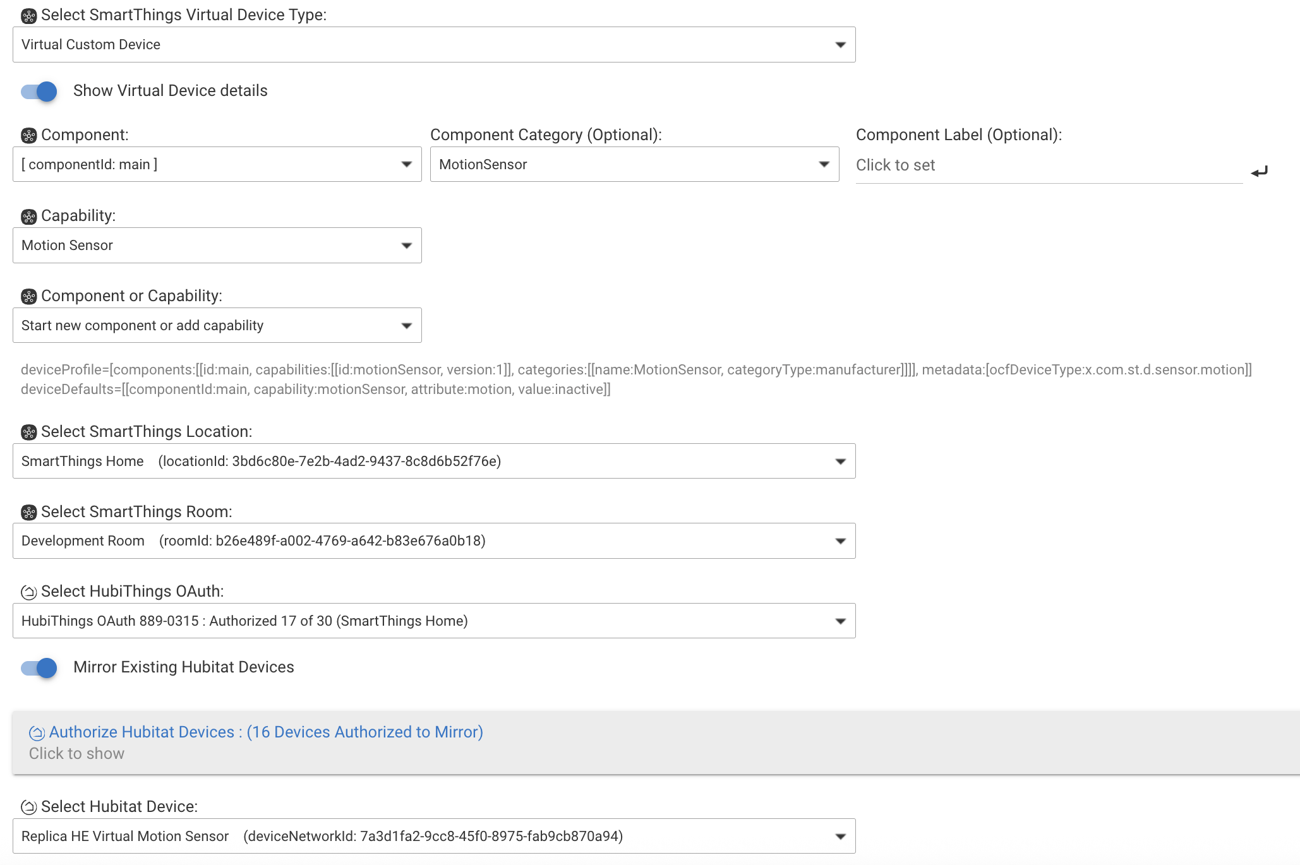Viewport: 1300px width, 865px height.
Task: Click SmartThings icon beside Virtual Device Type label
Action: click(29, 16)
